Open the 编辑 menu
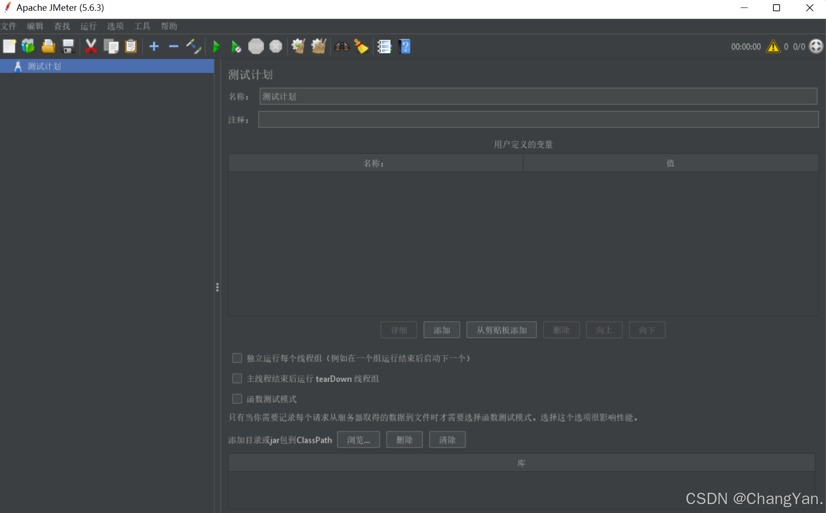Viewport: 826px width, 513px height. 35,26
